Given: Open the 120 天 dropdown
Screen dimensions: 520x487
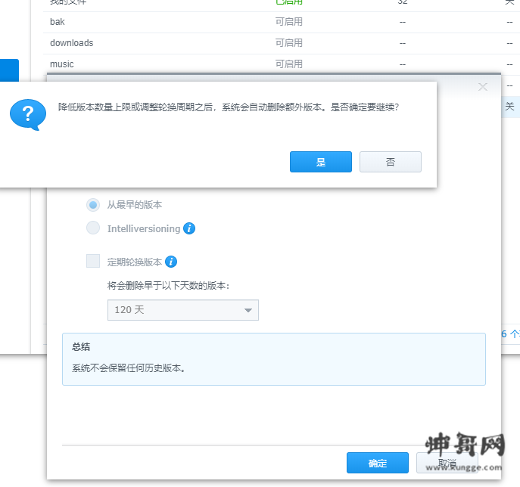Looking at the screenshot, I should click(183, 310).
